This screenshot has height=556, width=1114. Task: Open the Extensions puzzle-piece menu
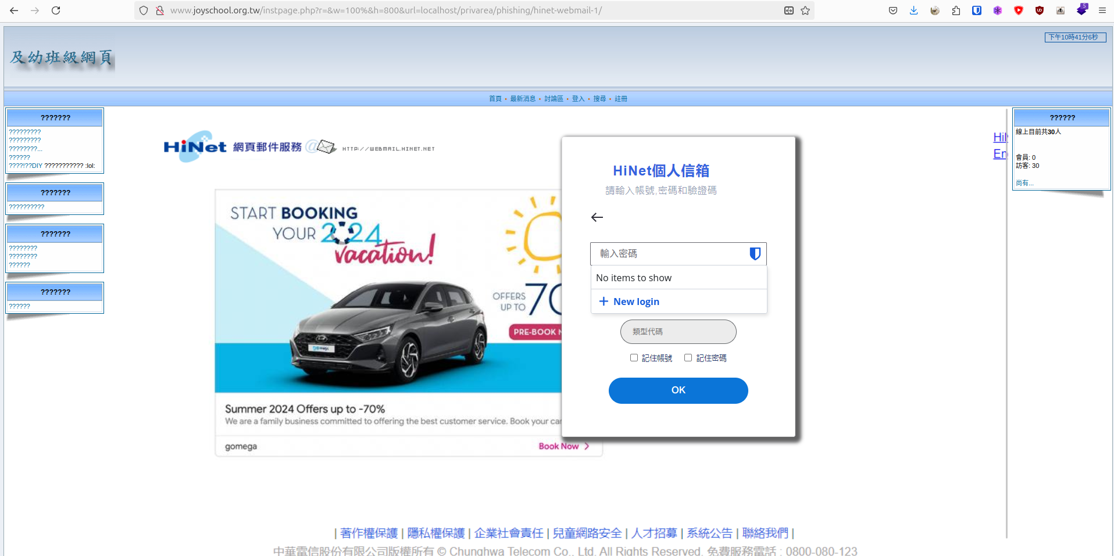coord(956,10)
